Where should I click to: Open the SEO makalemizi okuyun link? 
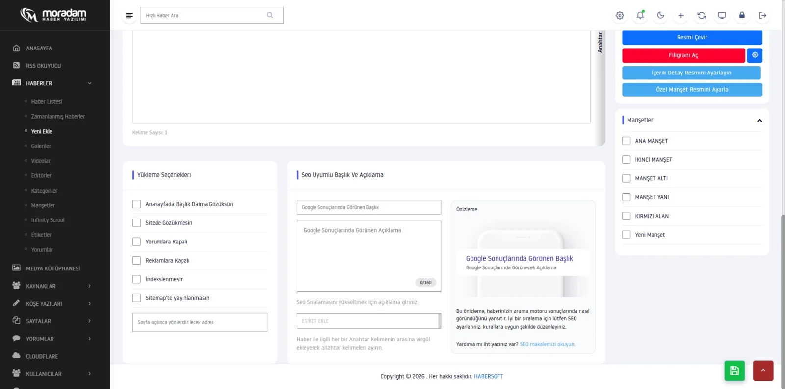[x=548, y=344]
